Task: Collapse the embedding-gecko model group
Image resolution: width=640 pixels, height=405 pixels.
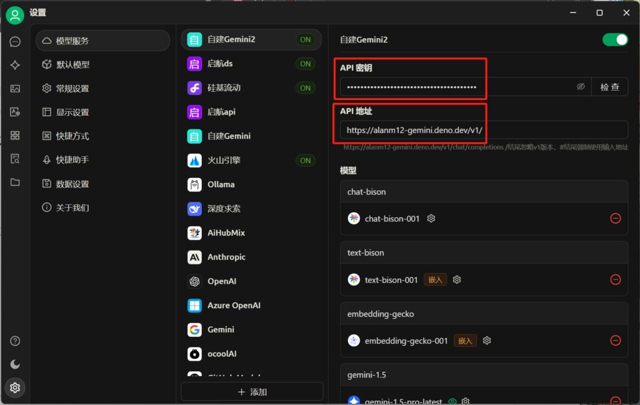Action: (x=484, y=314)
